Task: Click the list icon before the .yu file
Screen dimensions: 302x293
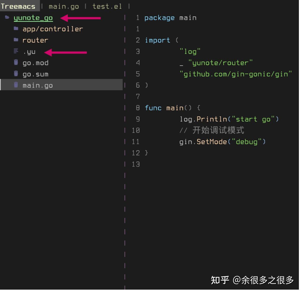Action: pos(16,51)
